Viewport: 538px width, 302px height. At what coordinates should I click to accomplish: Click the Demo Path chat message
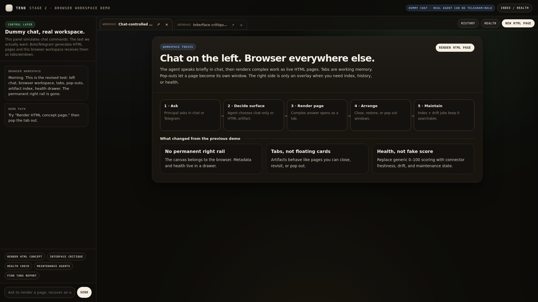coord(46,115)
